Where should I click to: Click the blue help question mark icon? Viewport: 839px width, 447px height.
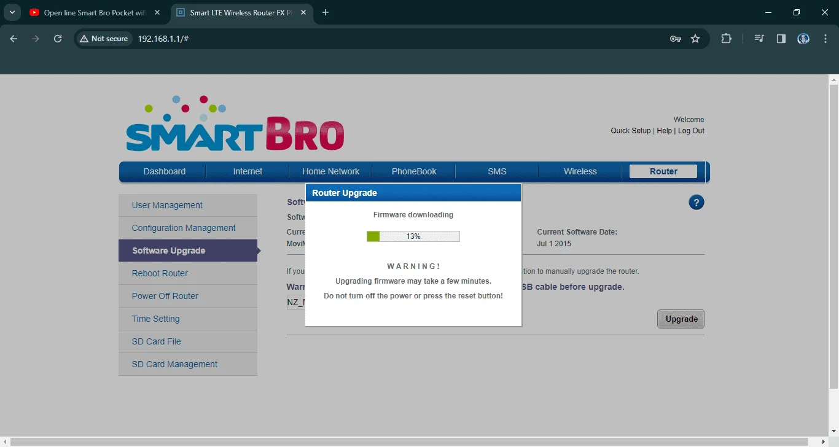click(696, 203)
